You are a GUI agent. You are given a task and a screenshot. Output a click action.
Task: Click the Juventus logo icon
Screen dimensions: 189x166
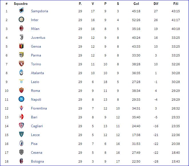click(x=21, y=37)
